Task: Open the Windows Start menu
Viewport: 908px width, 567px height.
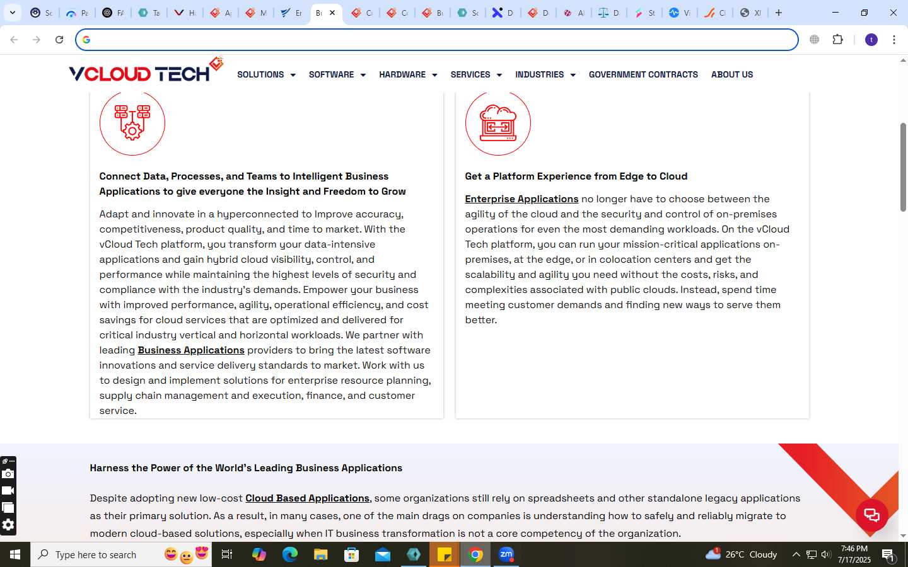Action: point(15,554)
